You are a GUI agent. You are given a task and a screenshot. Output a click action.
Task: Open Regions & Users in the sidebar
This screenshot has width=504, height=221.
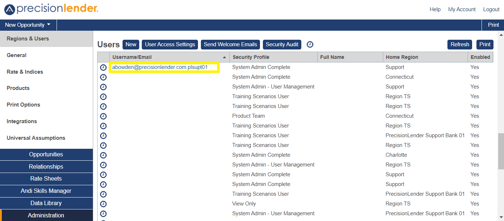pyautogui.click(x=46, y=39)
